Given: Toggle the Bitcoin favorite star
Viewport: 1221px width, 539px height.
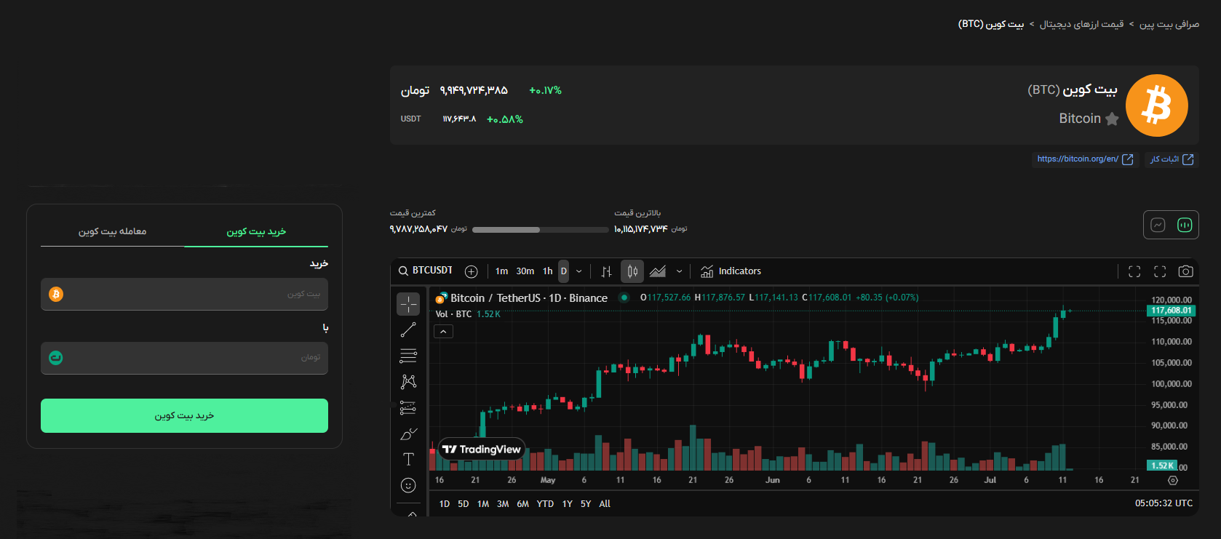Looking at the screenshot, I should point(1112,119).
